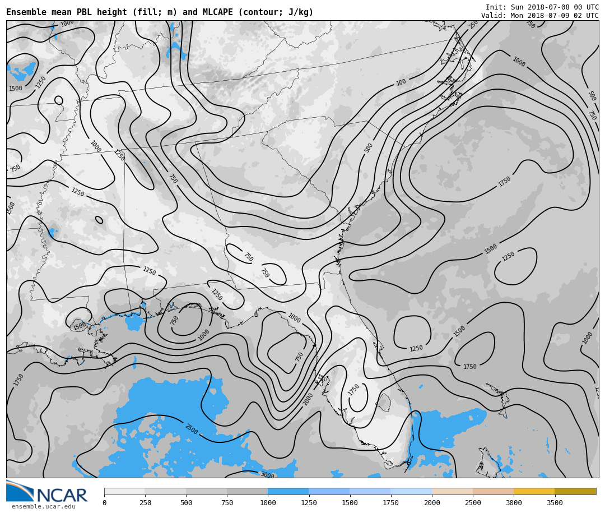Click the 2000 contour label on the map
The height and width of the screenshot is (513, 605).
point(308,399)
